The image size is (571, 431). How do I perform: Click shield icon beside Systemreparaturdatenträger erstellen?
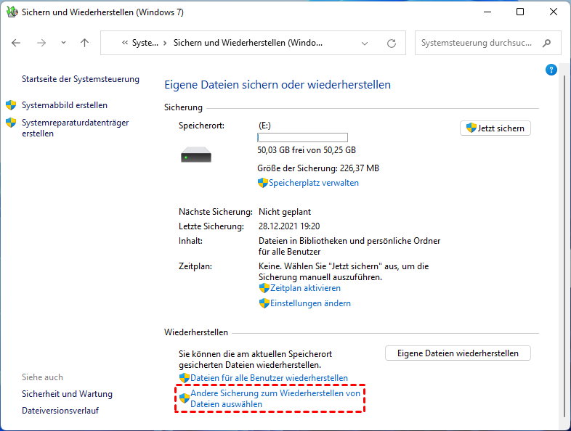(11, 123)
